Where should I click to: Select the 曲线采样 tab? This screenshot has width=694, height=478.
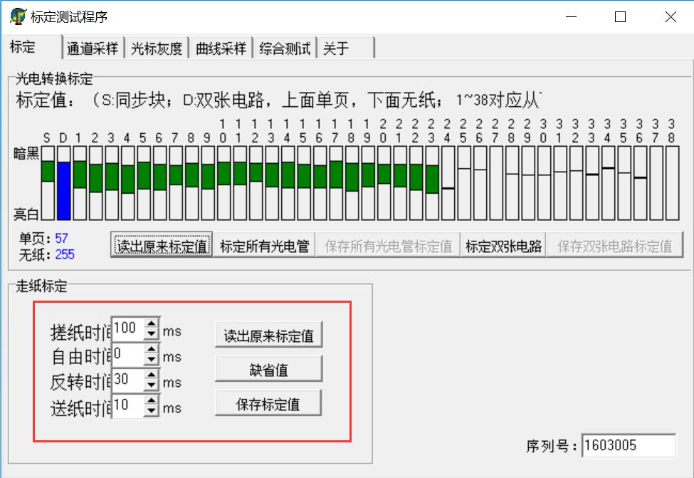point(221,48)
